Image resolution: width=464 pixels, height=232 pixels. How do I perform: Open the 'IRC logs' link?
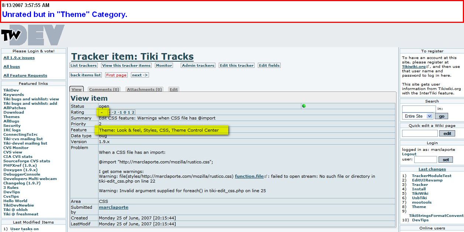[12, 130]
